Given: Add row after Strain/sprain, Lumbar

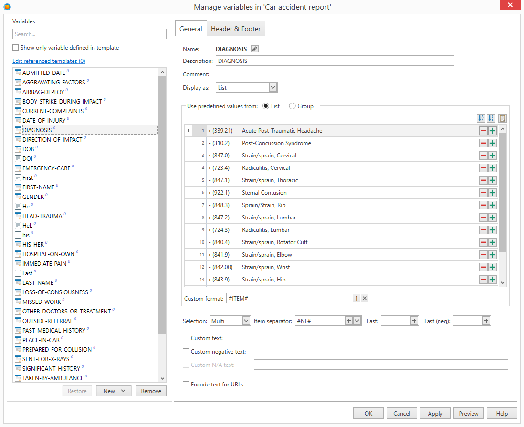Looking at the screenshot, I should (492, 218).
